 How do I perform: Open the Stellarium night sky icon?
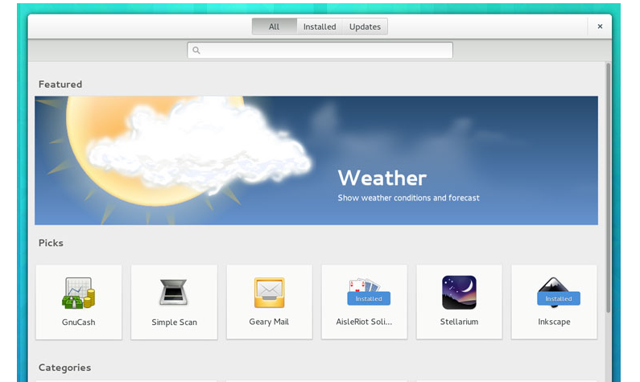[x=459, y=292]
